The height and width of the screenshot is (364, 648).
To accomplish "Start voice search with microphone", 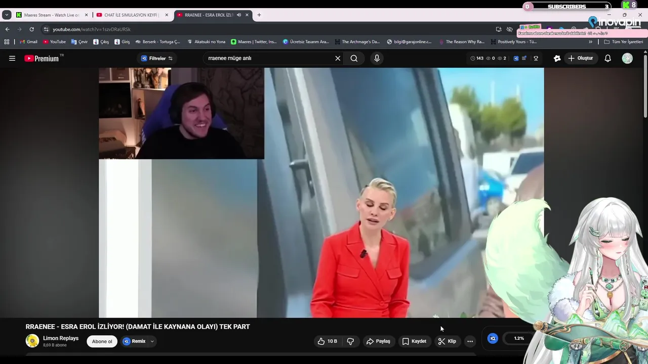I will pyautogui.click(x=377, y=58).
